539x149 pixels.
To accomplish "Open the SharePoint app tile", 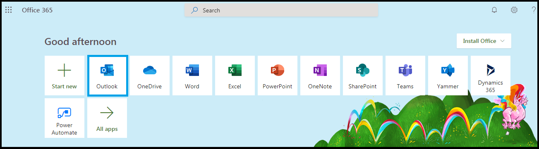I will tap(363, 76).
